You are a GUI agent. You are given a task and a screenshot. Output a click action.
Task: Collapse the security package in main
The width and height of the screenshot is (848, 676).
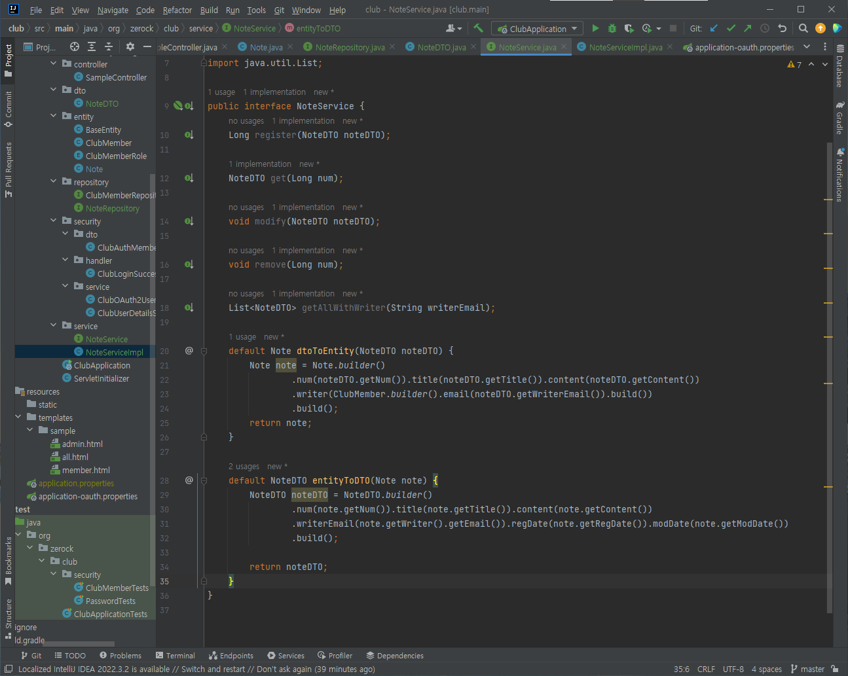point(54,221)
